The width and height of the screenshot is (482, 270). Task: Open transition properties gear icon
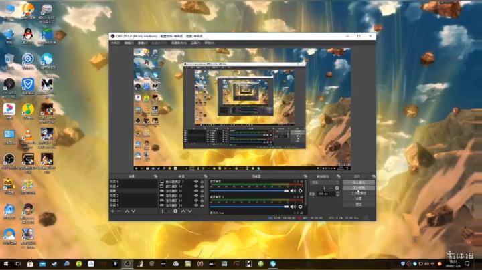pos(337,188)
